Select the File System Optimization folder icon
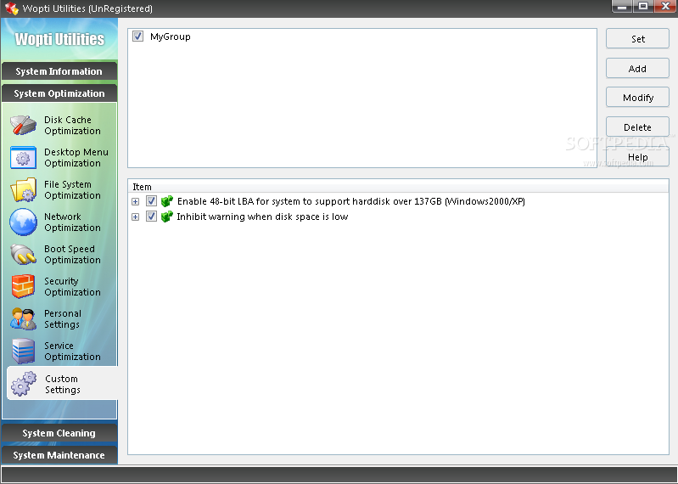 point(24,190)
